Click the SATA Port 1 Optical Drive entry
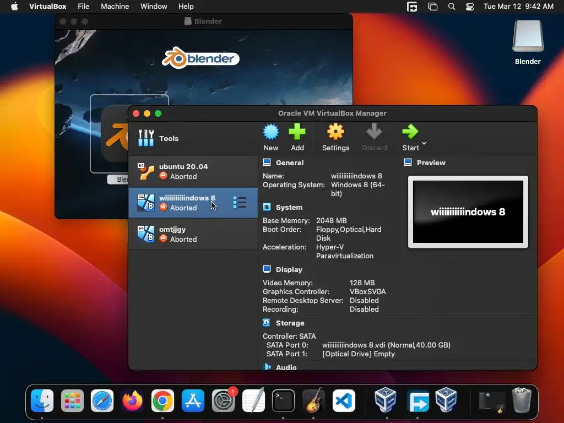 point(358,354)
